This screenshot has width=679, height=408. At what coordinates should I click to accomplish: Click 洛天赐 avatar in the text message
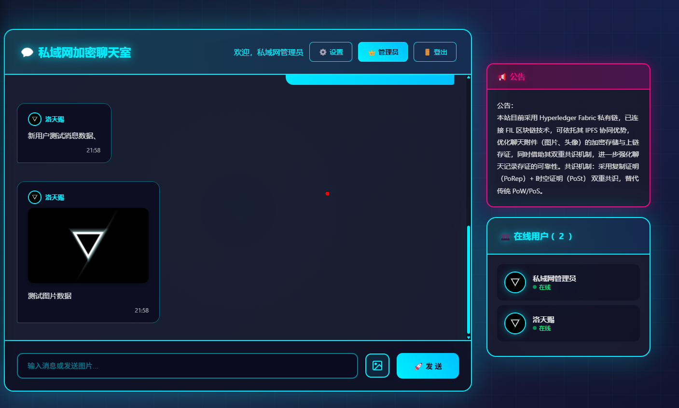35,119
